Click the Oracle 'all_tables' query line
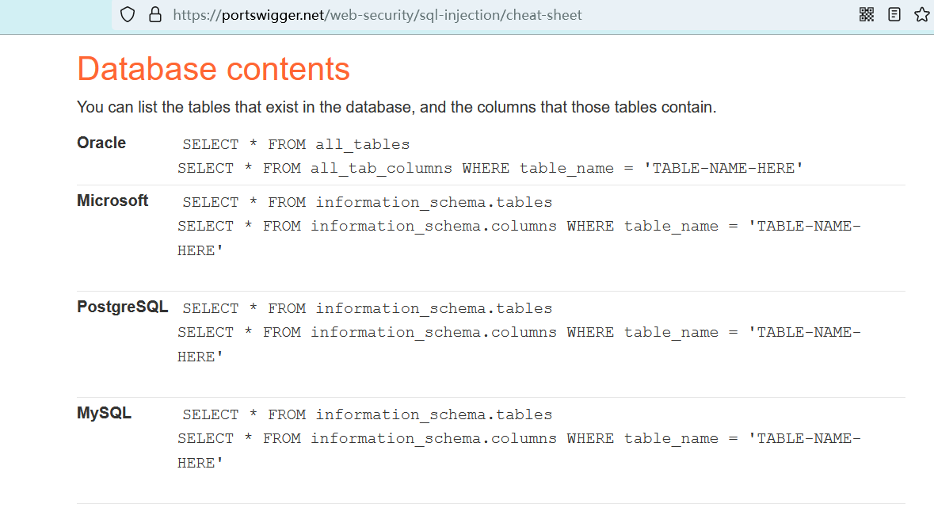Viewport: 934px width, 523px height. pos(295,144)
